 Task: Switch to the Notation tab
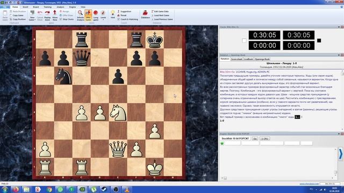pos(225,59)
